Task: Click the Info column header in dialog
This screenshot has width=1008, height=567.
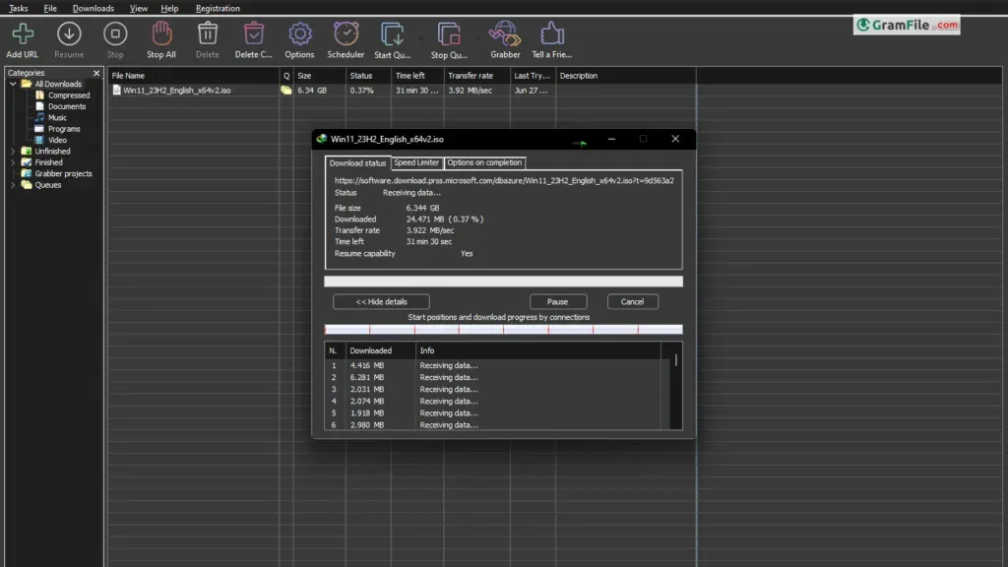Action: (x=538, y=351)
